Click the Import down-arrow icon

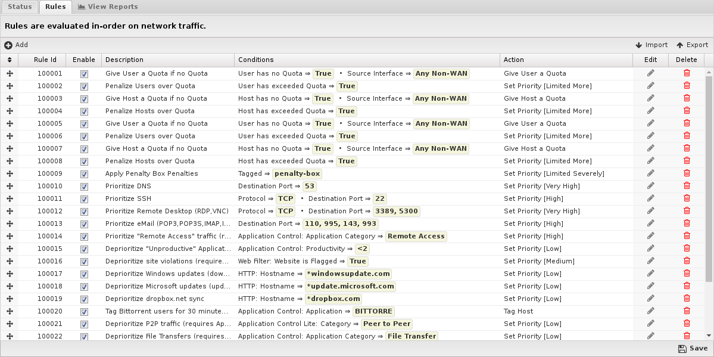639,45
